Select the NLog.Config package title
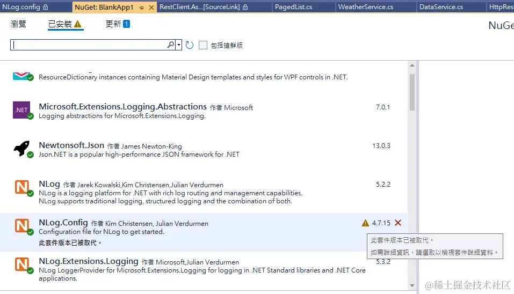The height and width of the screenshot is (294, 514). click(63, 222)
